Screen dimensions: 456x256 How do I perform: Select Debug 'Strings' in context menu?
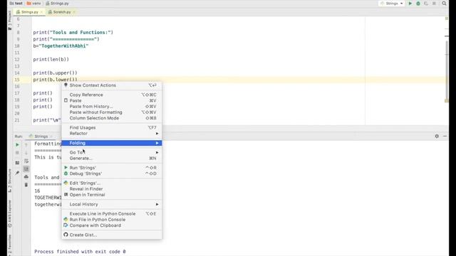click(112, 174)
